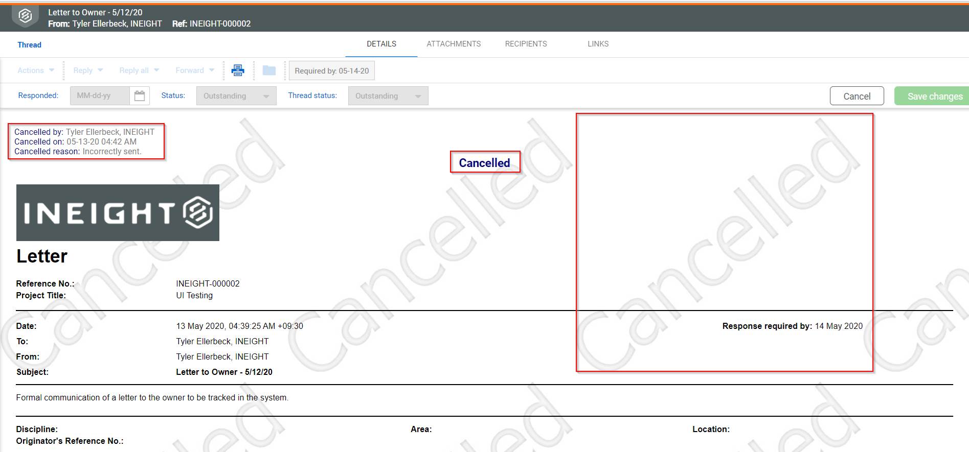Switch to the RECIPIENTS tab
969x452 pixels.
coord(526,44)
